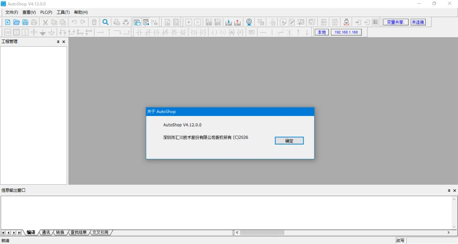Click the vertical line ladder icon
This screenshot has width=458, height=244.
(272, 32)
